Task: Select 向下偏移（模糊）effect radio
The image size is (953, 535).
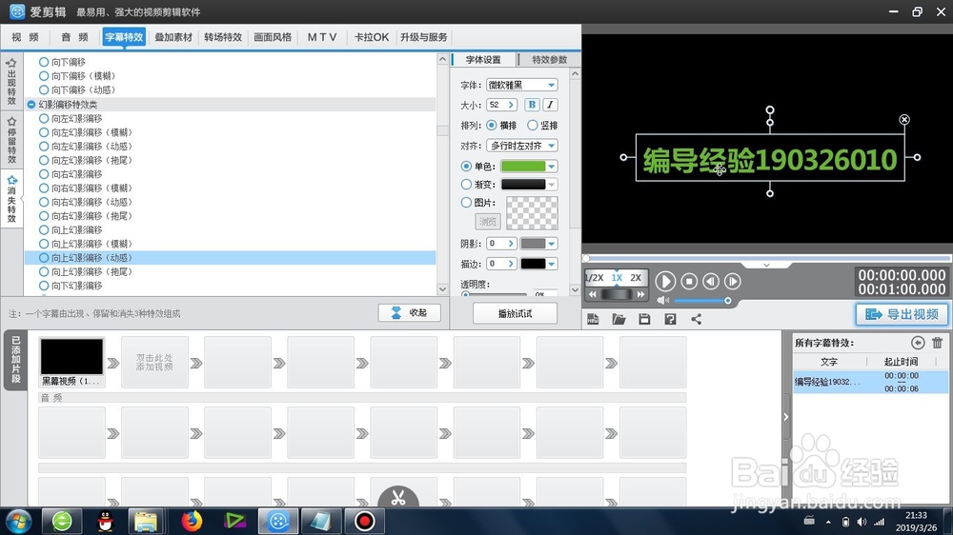Action: tap(44, 76)
